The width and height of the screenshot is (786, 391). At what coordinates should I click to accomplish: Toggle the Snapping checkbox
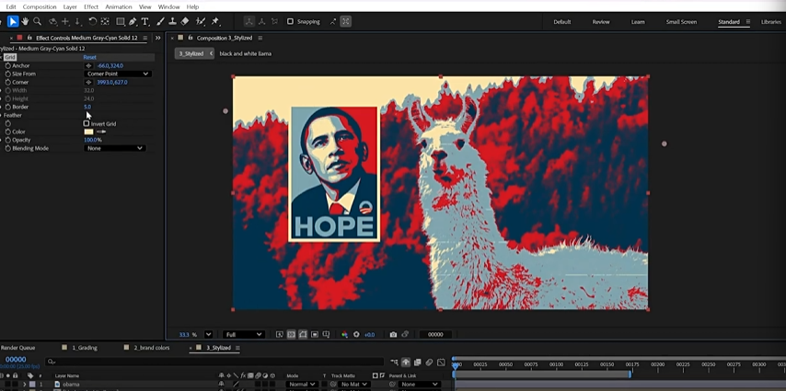coord(291,21)
